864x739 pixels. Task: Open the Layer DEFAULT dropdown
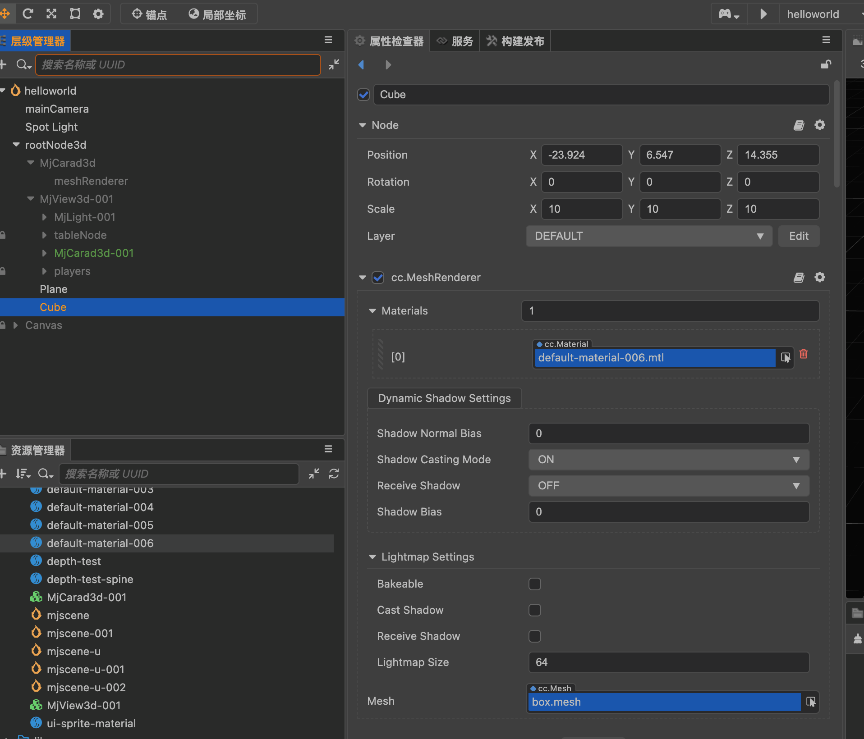point(648,236)
